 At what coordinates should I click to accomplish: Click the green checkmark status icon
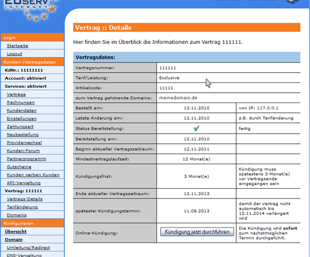[196, 128]
